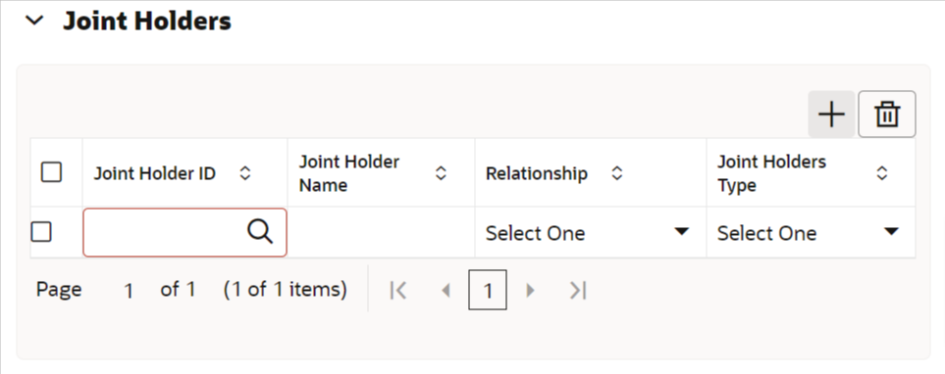Sort the Relationship column
Screen dimensions: 945x374
click(616, 173)
